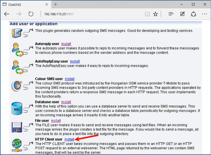Click the 'File user' title text
Screen dimensions: 211x155
[42, 121]
